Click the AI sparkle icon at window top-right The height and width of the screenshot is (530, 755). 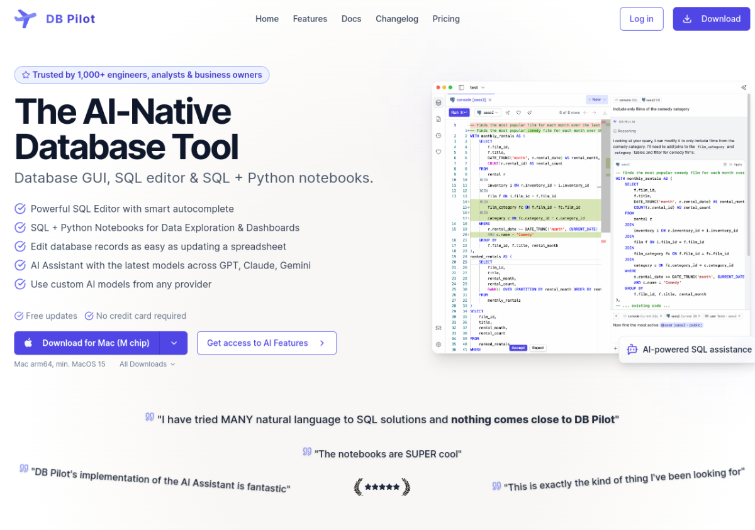point(744,87)
